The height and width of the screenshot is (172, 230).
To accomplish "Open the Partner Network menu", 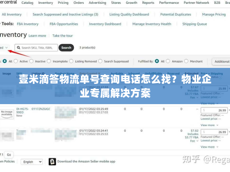I will point(196,3).
